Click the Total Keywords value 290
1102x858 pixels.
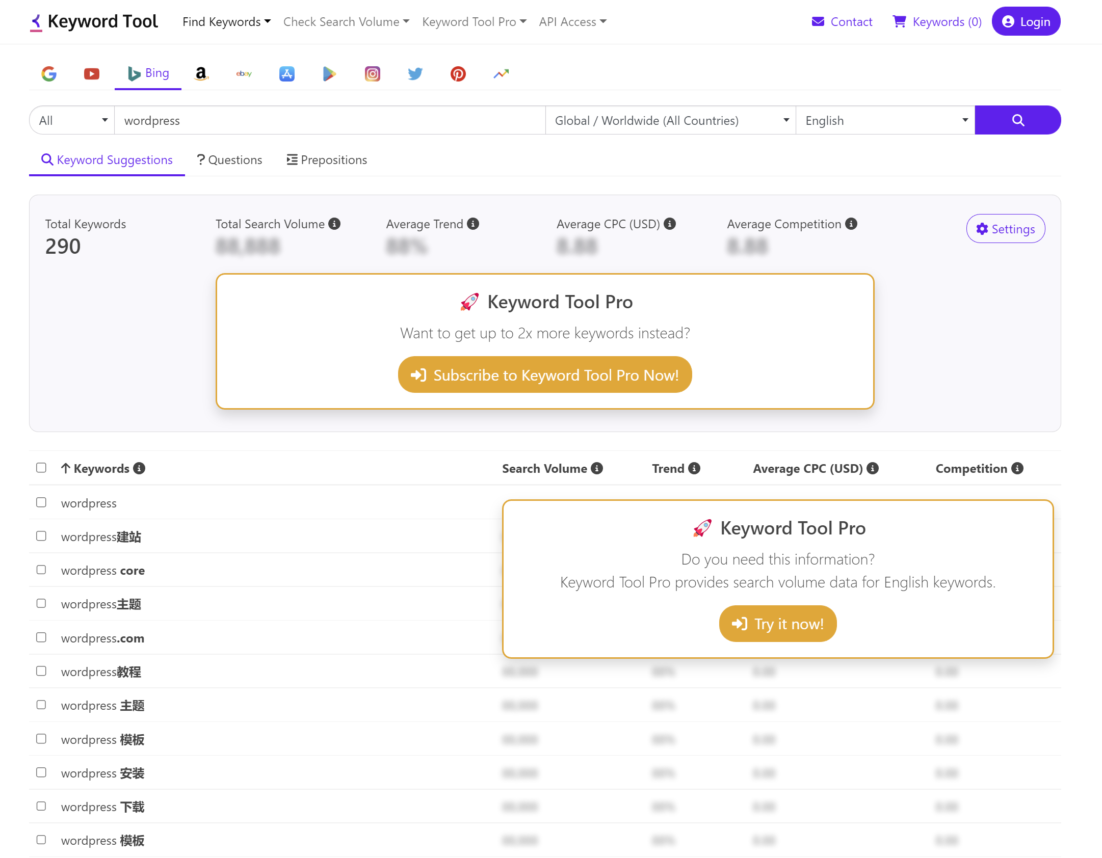coord(63,247)
